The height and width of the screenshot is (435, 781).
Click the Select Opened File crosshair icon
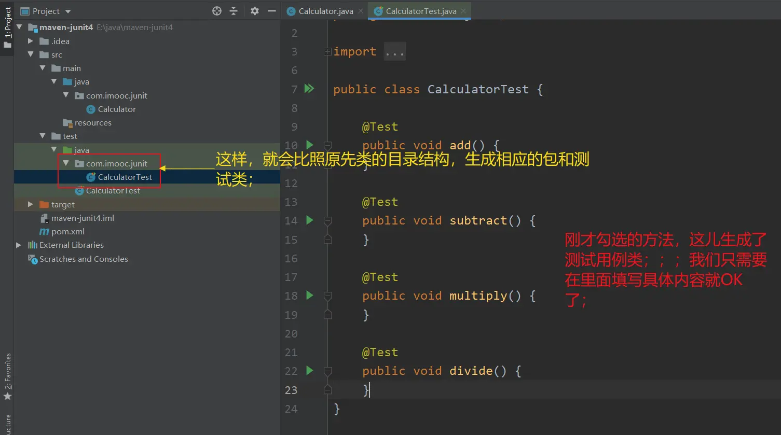(217, 11)
